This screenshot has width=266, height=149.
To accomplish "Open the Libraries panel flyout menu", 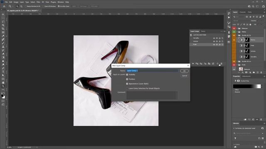I will (x=264, y=123).
